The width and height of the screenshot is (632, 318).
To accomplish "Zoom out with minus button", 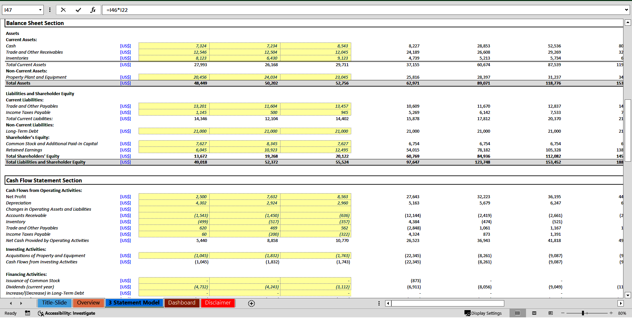I will [563, 313].
